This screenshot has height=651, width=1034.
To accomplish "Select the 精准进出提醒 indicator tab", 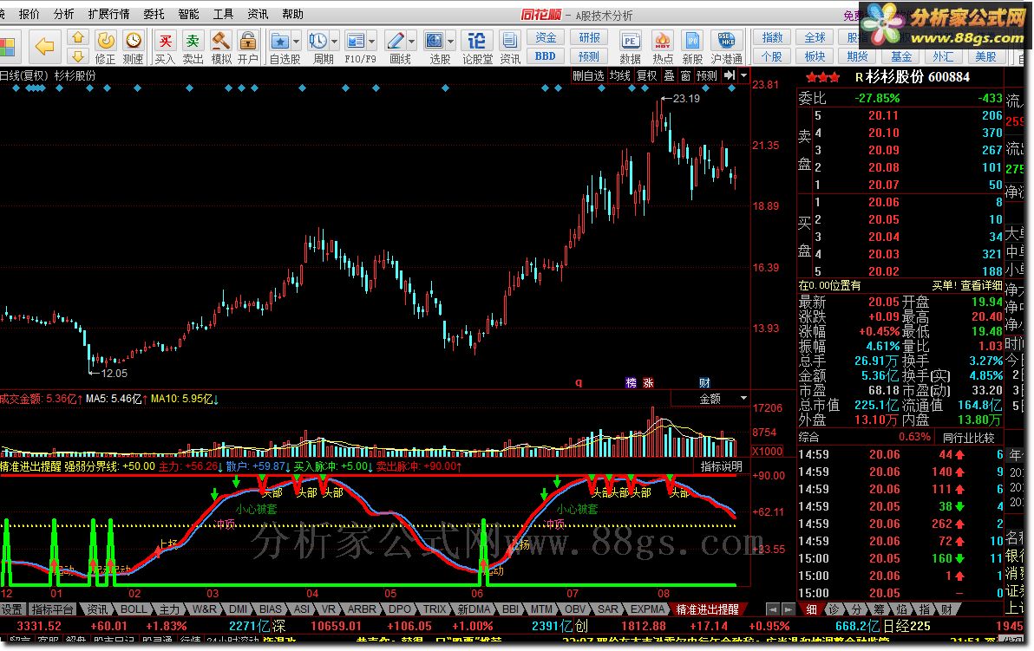I will [708, 609].
